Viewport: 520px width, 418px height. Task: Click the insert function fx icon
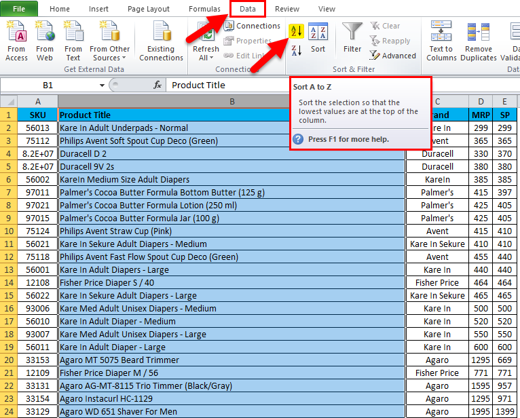[x=157, y=85]
